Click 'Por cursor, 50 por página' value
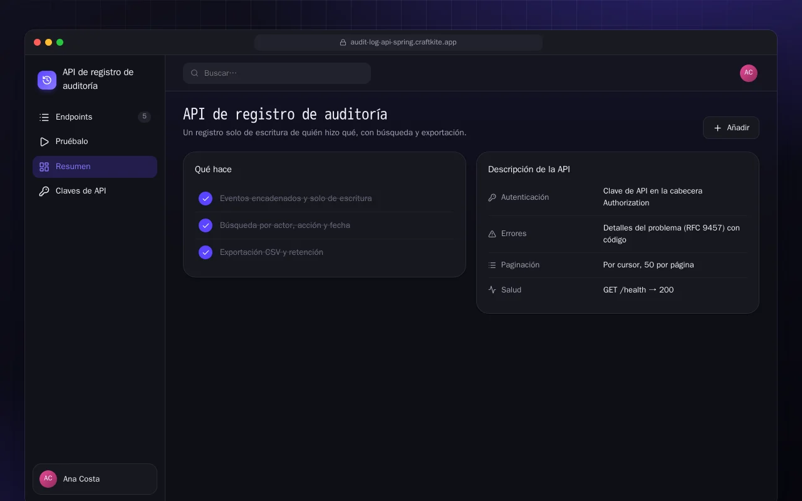Viewport: 802px width, 501px height. (648, 265)
